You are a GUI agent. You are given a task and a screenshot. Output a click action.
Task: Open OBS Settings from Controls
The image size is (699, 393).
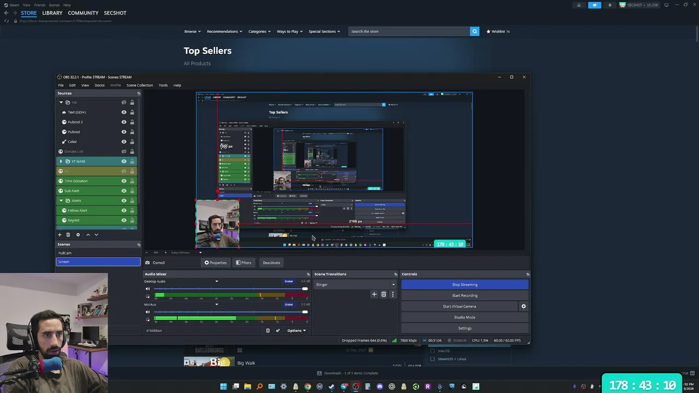465,328
